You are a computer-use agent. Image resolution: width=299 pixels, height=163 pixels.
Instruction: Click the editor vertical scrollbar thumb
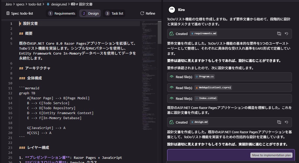160,32
